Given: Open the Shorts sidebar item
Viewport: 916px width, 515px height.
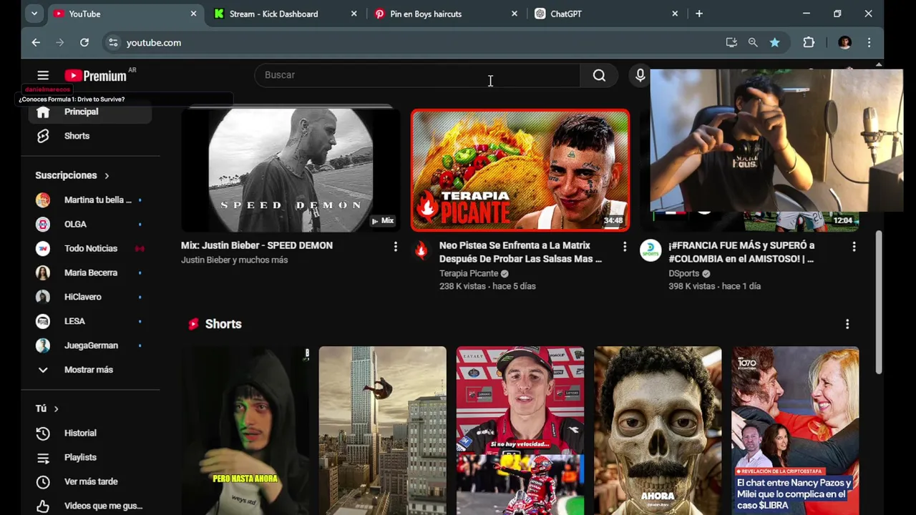Looking at the screenshot, I should tap(90, 136).
